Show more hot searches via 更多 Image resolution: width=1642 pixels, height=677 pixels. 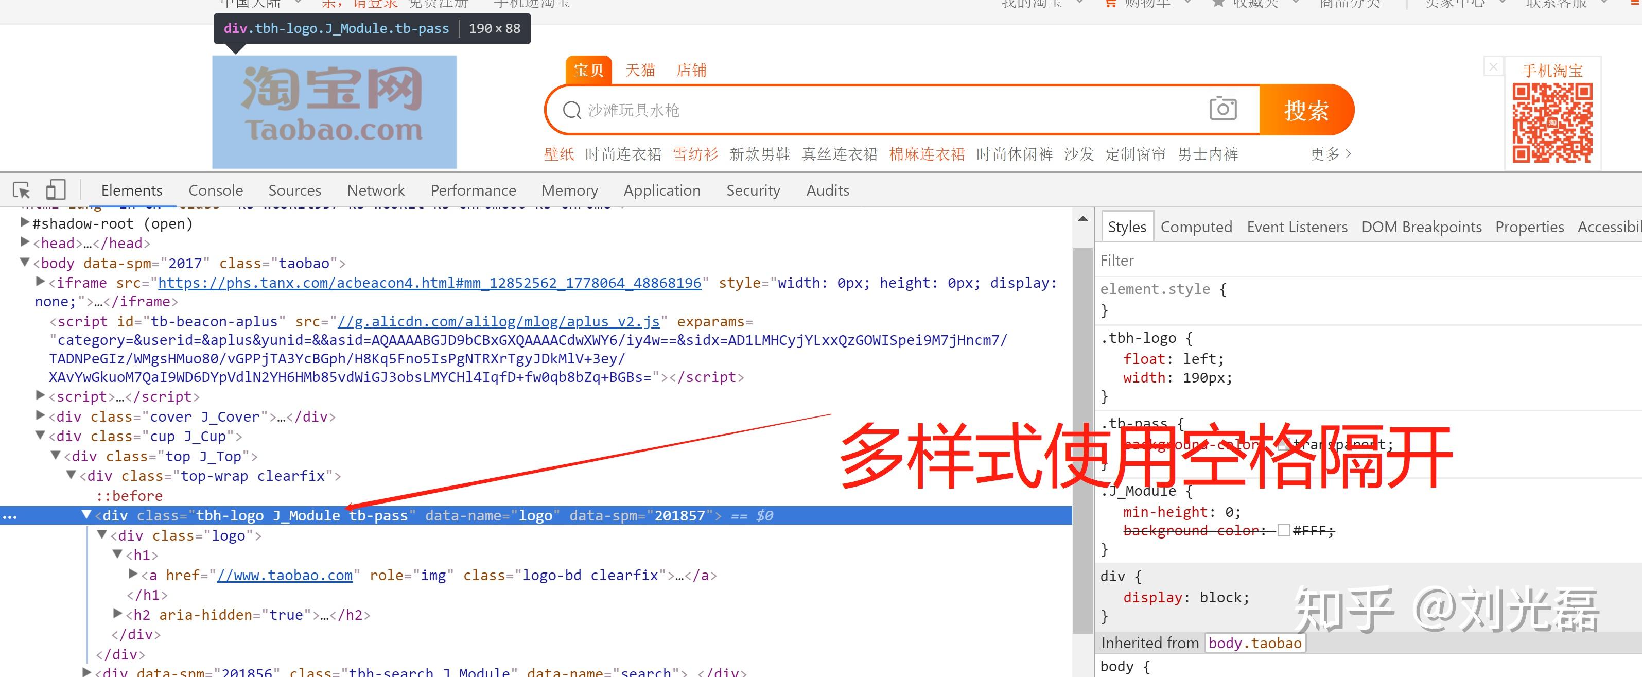pyautogui.click(x=1330, y=154)
